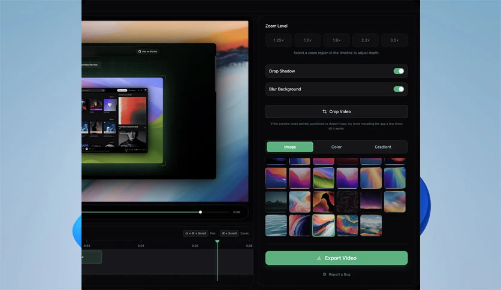Toggle the Drop Shadow switch
Viewport: 501px width, 290px height.
tap(399, 71)
